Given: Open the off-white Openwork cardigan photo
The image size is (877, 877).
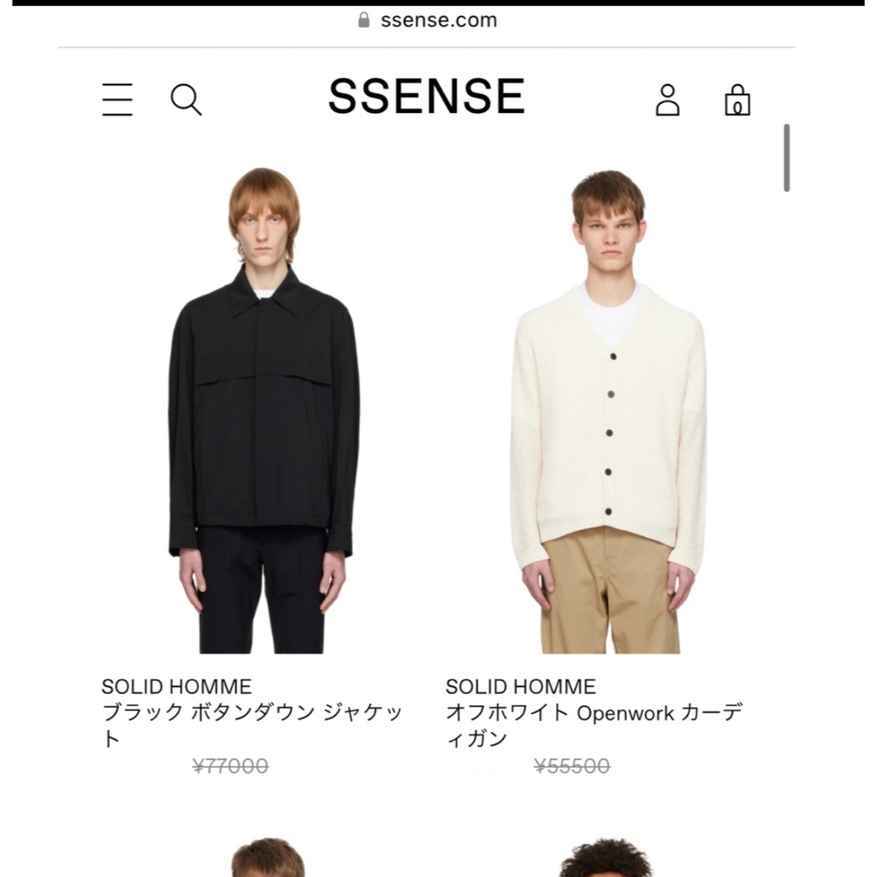Looking at the screenshot, I should pos(607,410).
